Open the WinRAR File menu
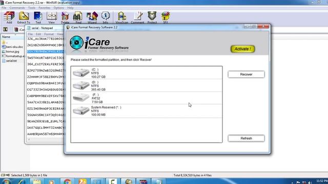 click(x=4, y=8)
